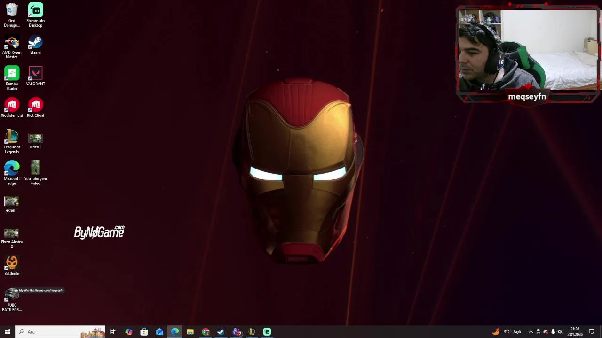
Task: Launch Copilot from the taskbar
Action: 128,332
